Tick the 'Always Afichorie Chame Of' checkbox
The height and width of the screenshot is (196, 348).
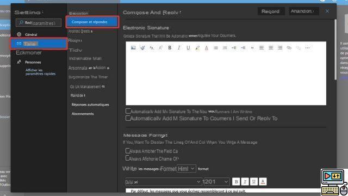pos(127,158)
